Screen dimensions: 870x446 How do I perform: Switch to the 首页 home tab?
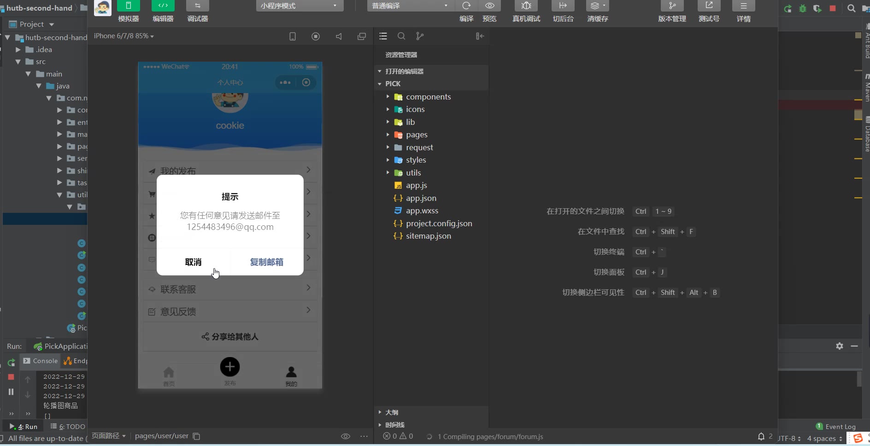pyautogui.click(x=169, y=376)
